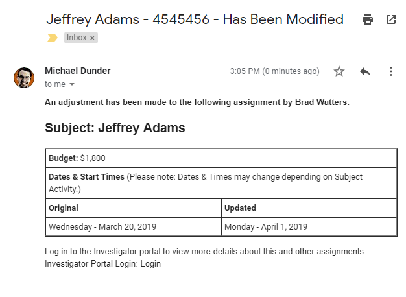Viewport: 406px width, 297px height.
Task: Click the email subject title heading
Action: tap(195, 19)
